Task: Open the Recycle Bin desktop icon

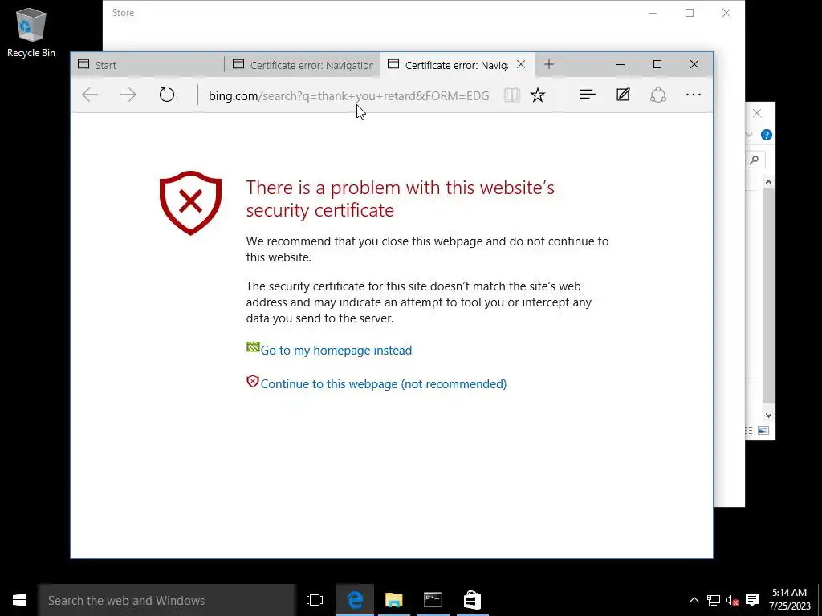Action: (x=31, y=32)
